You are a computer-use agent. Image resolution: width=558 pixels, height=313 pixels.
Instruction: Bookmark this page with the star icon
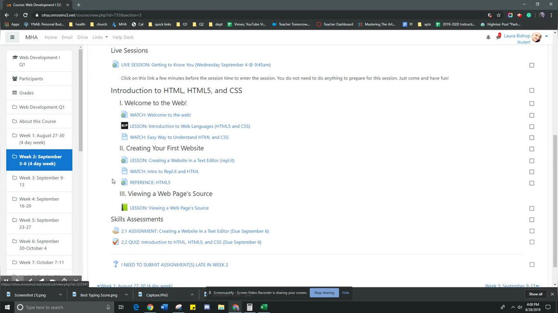tap(498, 15)
